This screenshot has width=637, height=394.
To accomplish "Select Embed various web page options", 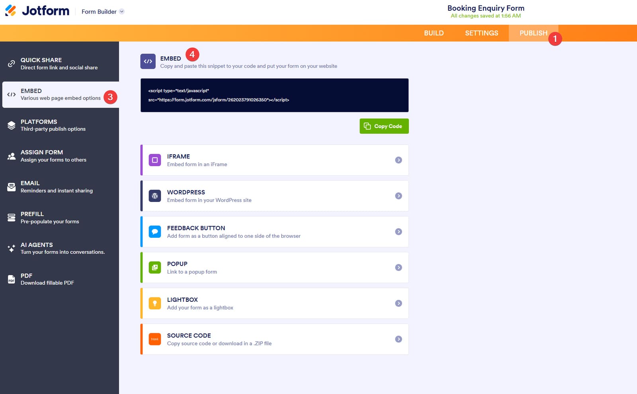I will (x=61, y=95).
